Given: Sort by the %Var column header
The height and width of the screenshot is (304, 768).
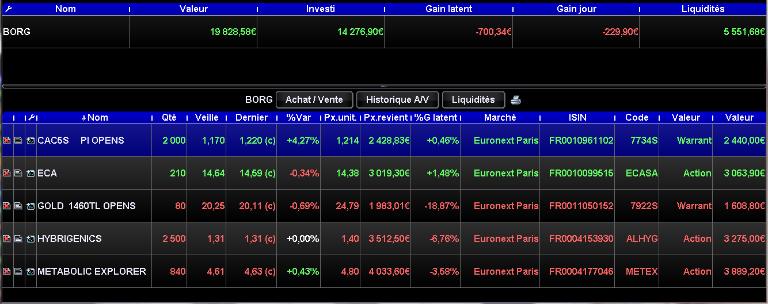Looking at the screenshot, I should [299, 117].
